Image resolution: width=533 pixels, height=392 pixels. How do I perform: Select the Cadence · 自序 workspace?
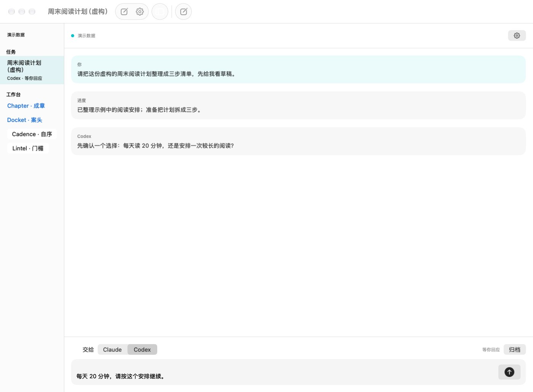pos(32,134)
